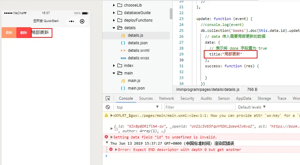Screen dimensions: 300x165
Task: Expand the logged _id object arrow
Action: pyautogui.click(x=112, y=129)
